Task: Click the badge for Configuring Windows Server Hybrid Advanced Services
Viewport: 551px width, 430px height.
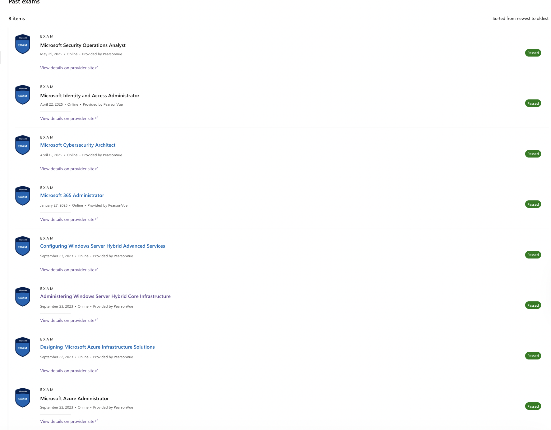Action: (x=23, y=246)
